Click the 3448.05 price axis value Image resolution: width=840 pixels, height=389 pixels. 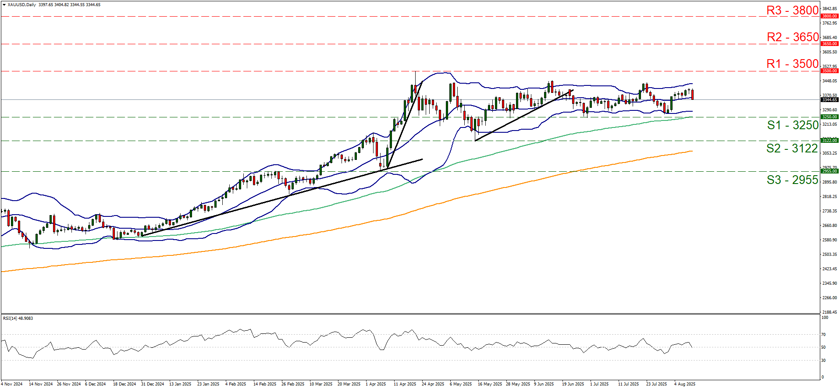click(x=829, y=81)
